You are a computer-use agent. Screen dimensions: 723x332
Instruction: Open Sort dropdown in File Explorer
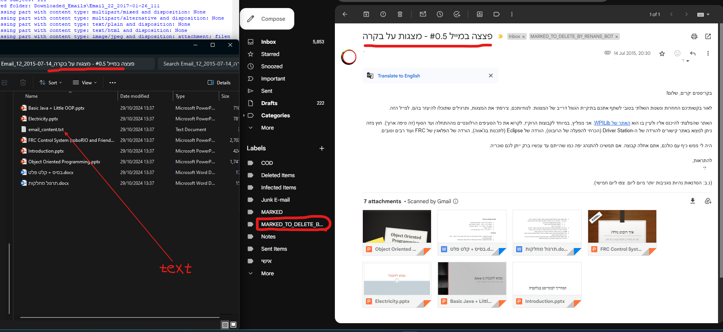(51, 82)
